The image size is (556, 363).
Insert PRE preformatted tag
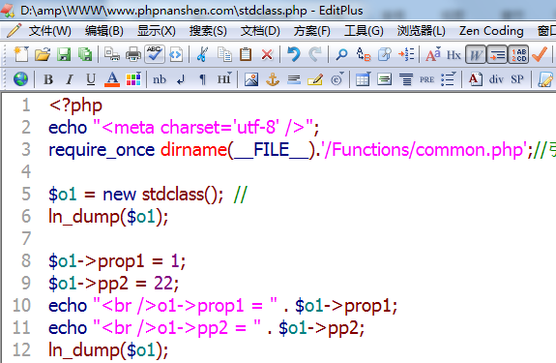pos(426,79)
